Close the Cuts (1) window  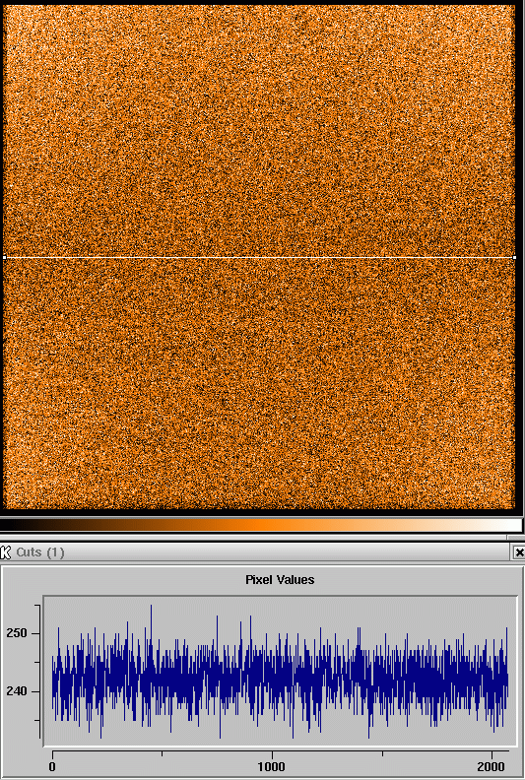518,552
